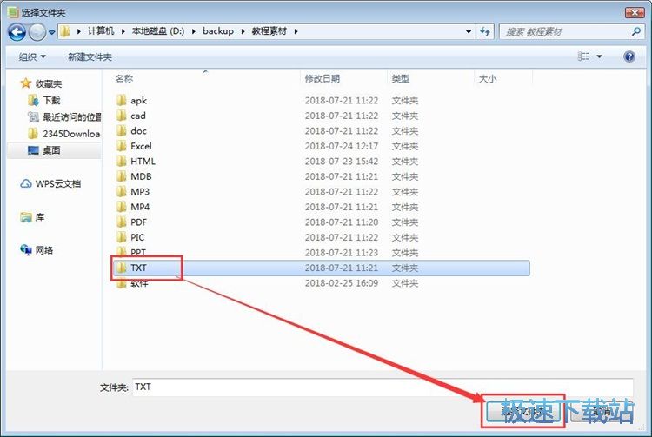Select the PIC folder icon
Image resolution: width=652 pixels, height=437 pixels.
click(x=122, y=237)
